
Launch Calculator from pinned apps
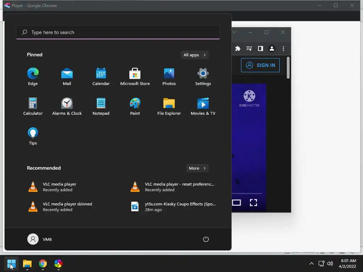tap(33, 106)
